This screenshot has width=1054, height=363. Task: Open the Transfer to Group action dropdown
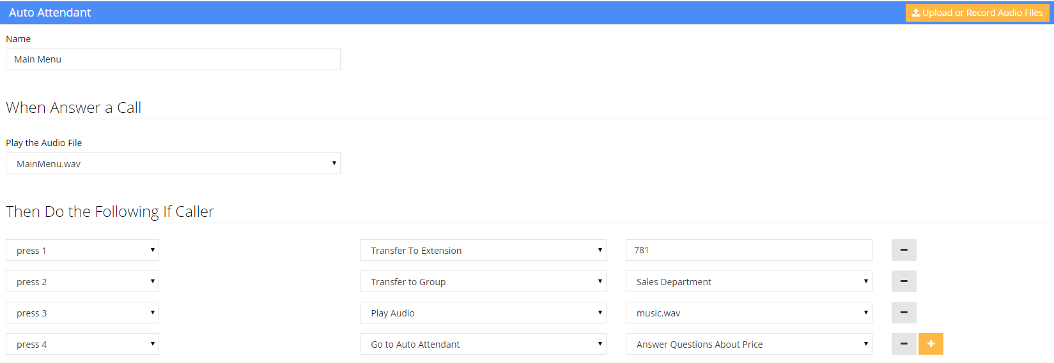(483, 281)
